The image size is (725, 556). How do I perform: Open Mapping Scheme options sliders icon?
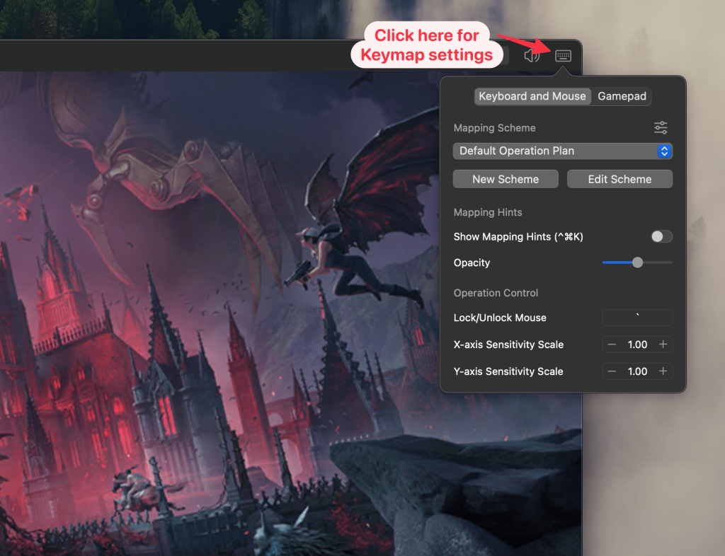tap(660, 128)
